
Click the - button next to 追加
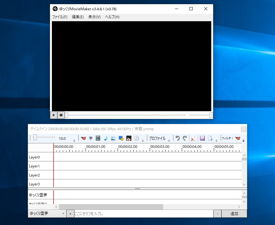(218, 214)
